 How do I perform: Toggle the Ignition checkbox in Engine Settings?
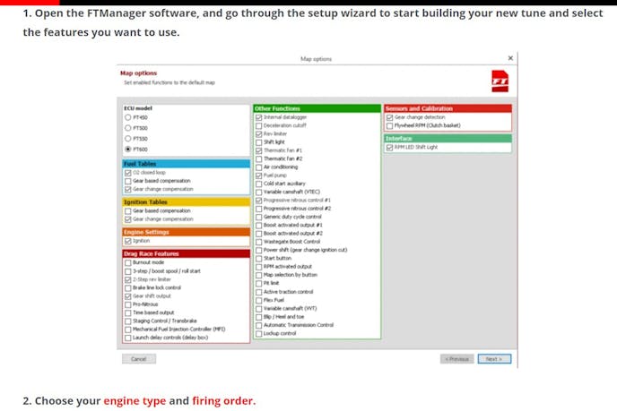127,241
